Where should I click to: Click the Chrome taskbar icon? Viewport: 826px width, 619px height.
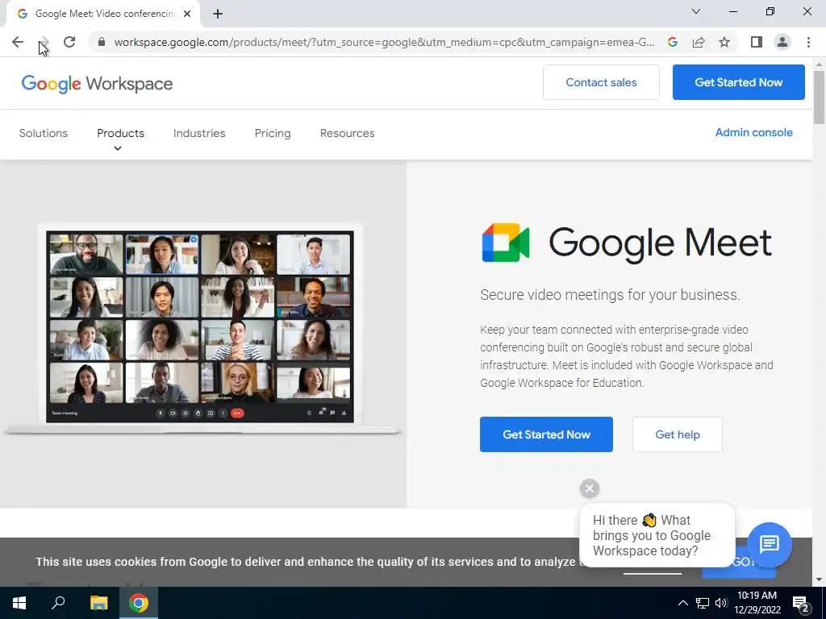(139, 603)
